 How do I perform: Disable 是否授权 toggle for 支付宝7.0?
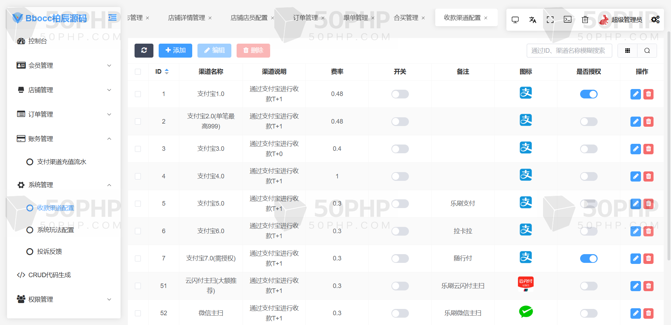tap(589, 259)
